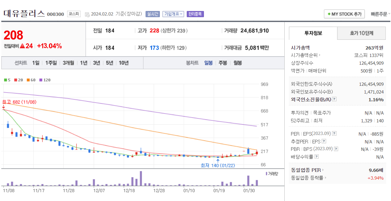This screenshot has height=201, width=391.
Task: Click the 거래대금 value 5,081 백만
Action: pos(257,48)
